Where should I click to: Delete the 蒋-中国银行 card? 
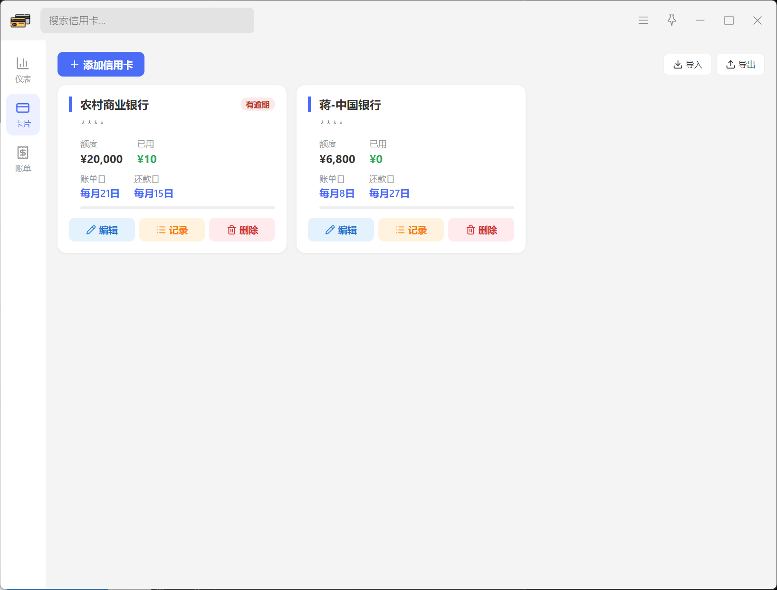(x=481, y=230)
